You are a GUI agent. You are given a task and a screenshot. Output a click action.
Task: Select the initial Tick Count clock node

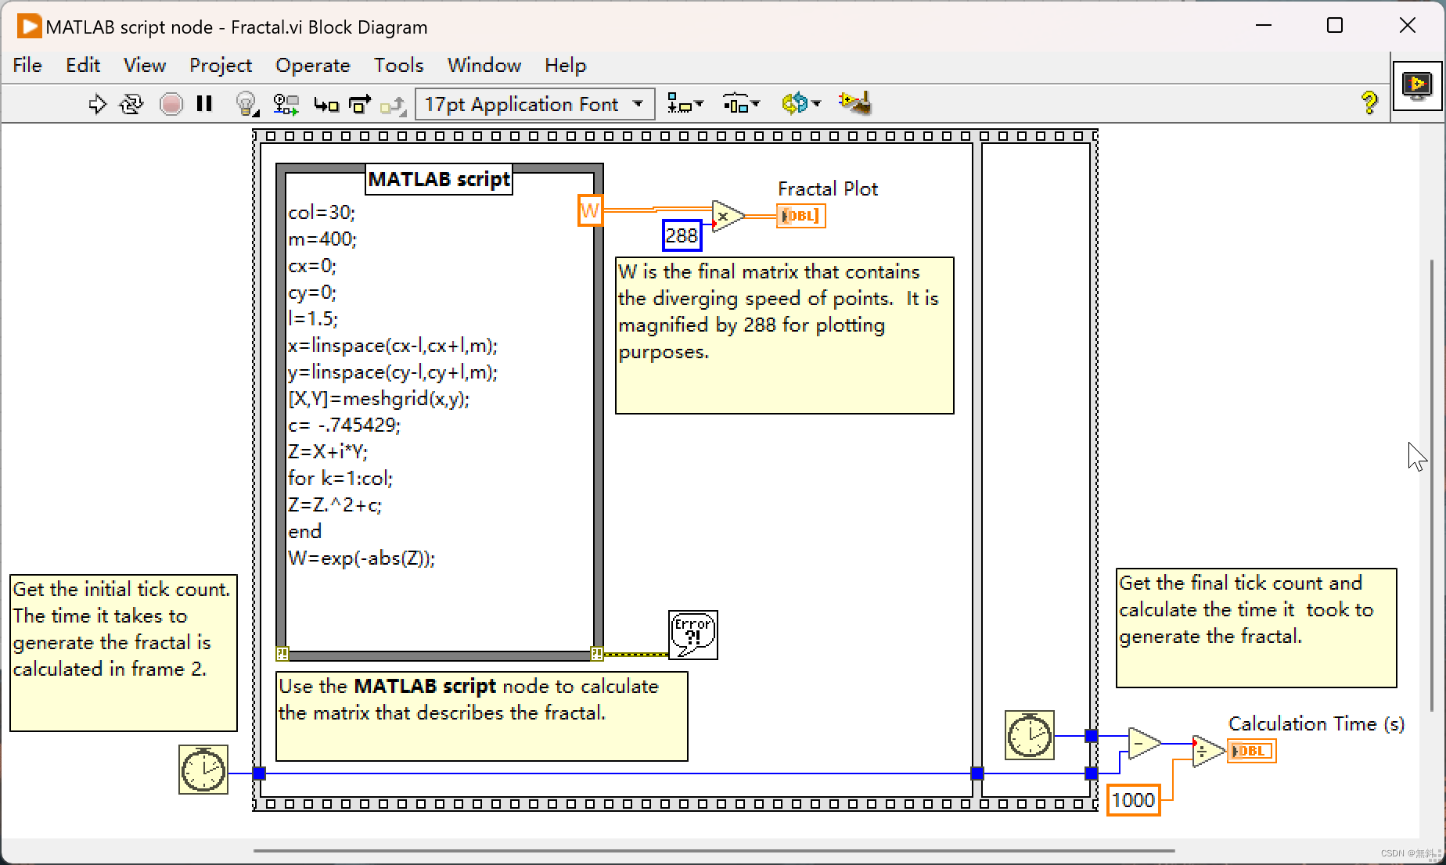click(x=203, y=770)
